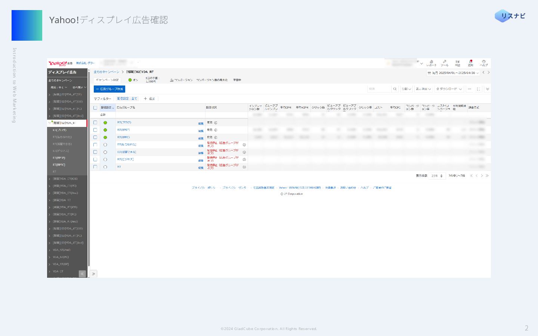Click info icon next to RT(ブログ) status

[216, 122]
